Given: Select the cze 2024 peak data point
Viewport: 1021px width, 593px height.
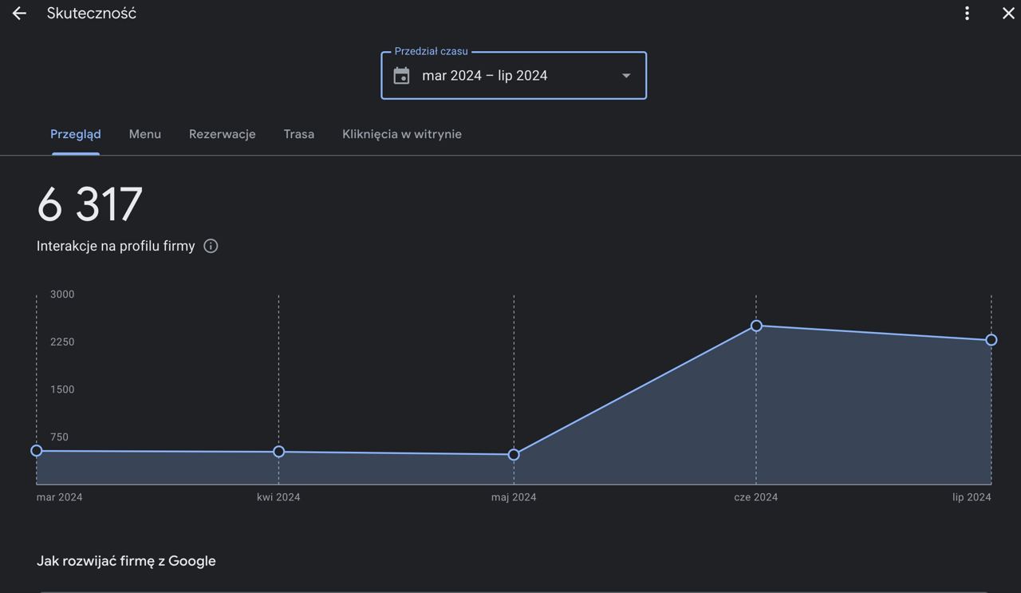Looking at the screenshot, I should tap(756, 326).
